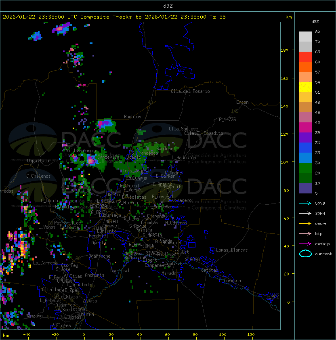
Task: Click the Anchoris place label
Action: point(94,275)
